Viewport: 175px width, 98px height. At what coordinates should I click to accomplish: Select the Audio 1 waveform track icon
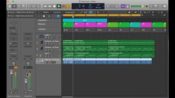click(x=41, y=36)
